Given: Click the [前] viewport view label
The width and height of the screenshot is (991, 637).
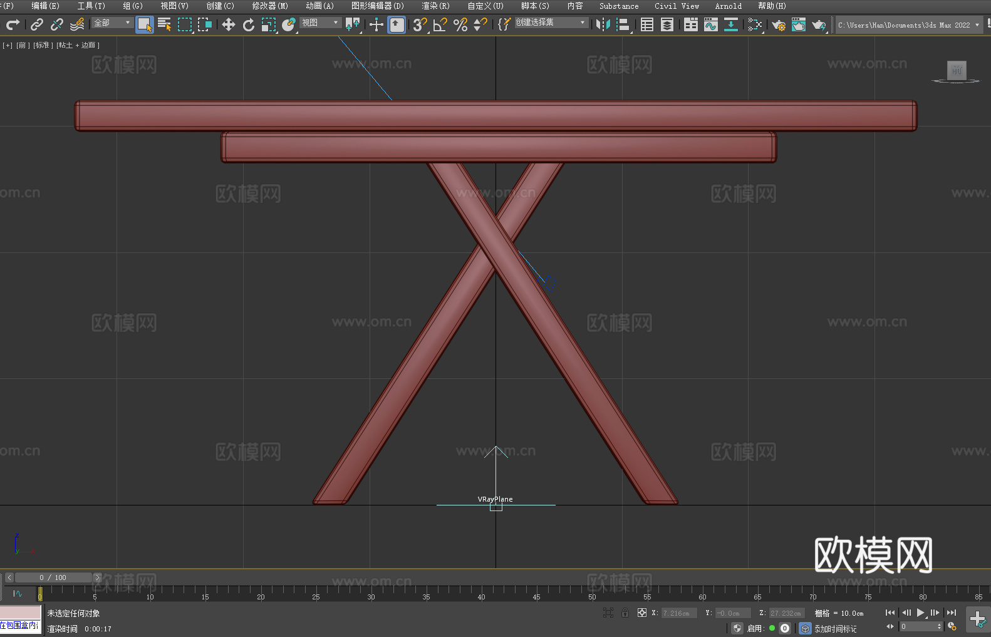Looking at the screenshot, I should 23,45.
